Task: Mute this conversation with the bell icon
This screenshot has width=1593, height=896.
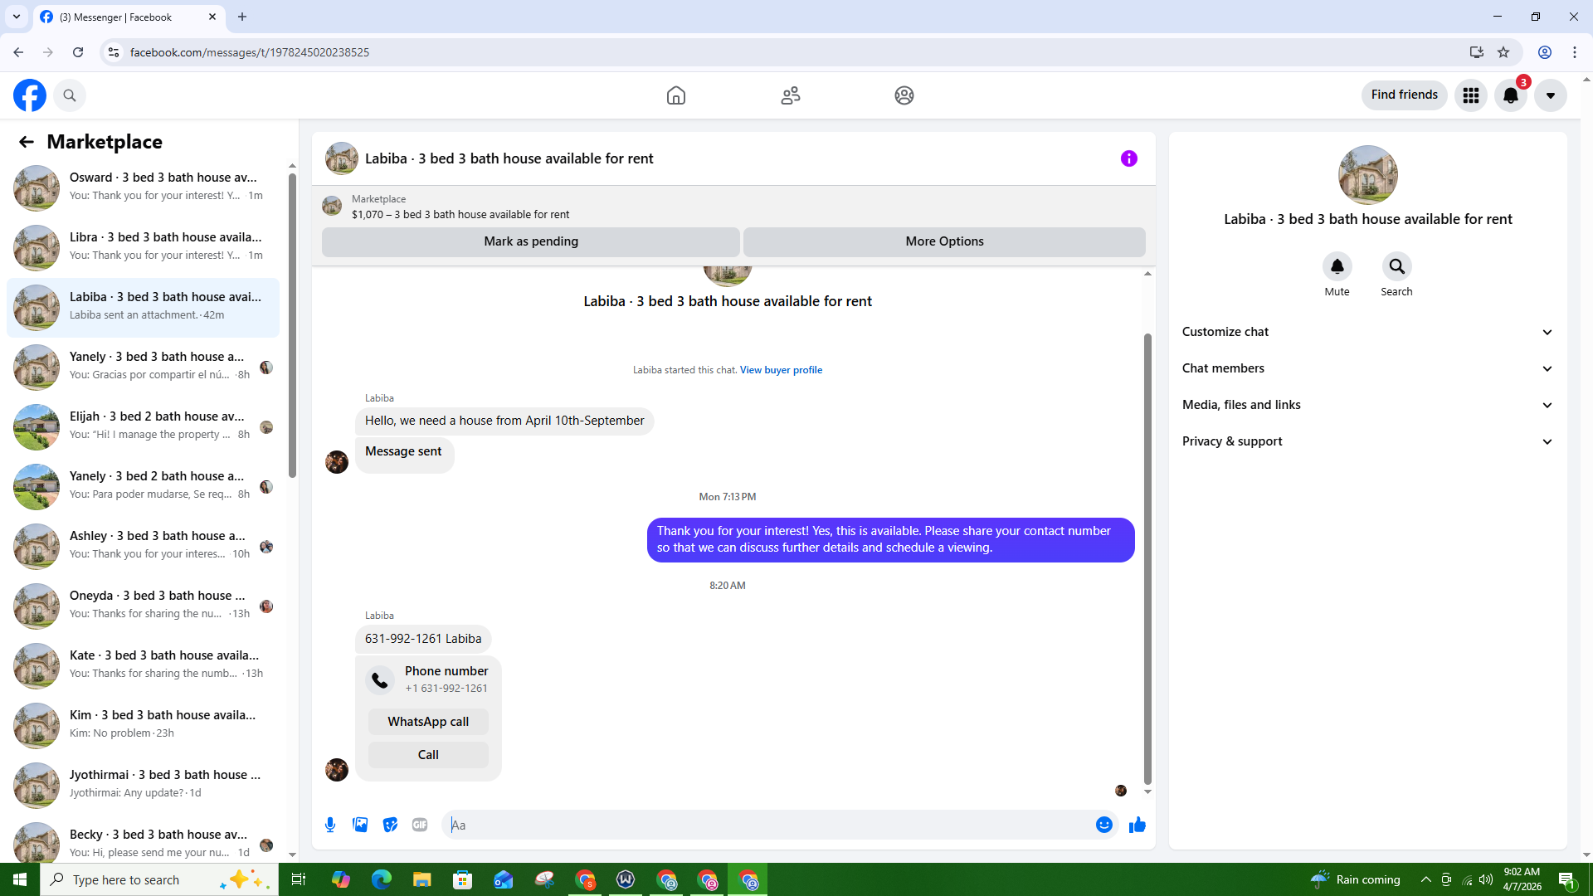Action: pyautogui.click(x=1337, y=266)
